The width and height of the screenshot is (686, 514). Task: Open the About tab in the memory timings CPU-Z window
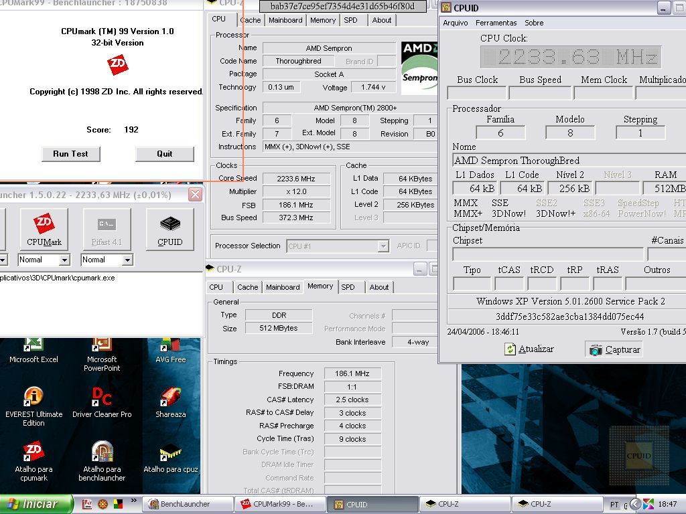click(379, 287)
